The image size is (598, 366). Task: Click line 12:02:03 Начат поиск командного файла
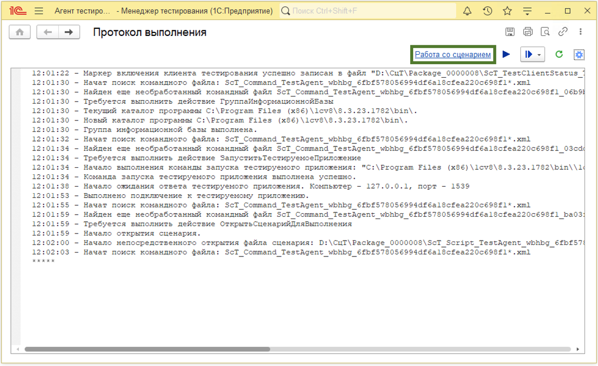[282, 252]
